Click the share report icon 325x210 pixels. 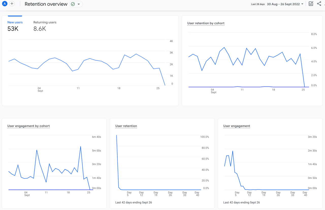(319, 4)
